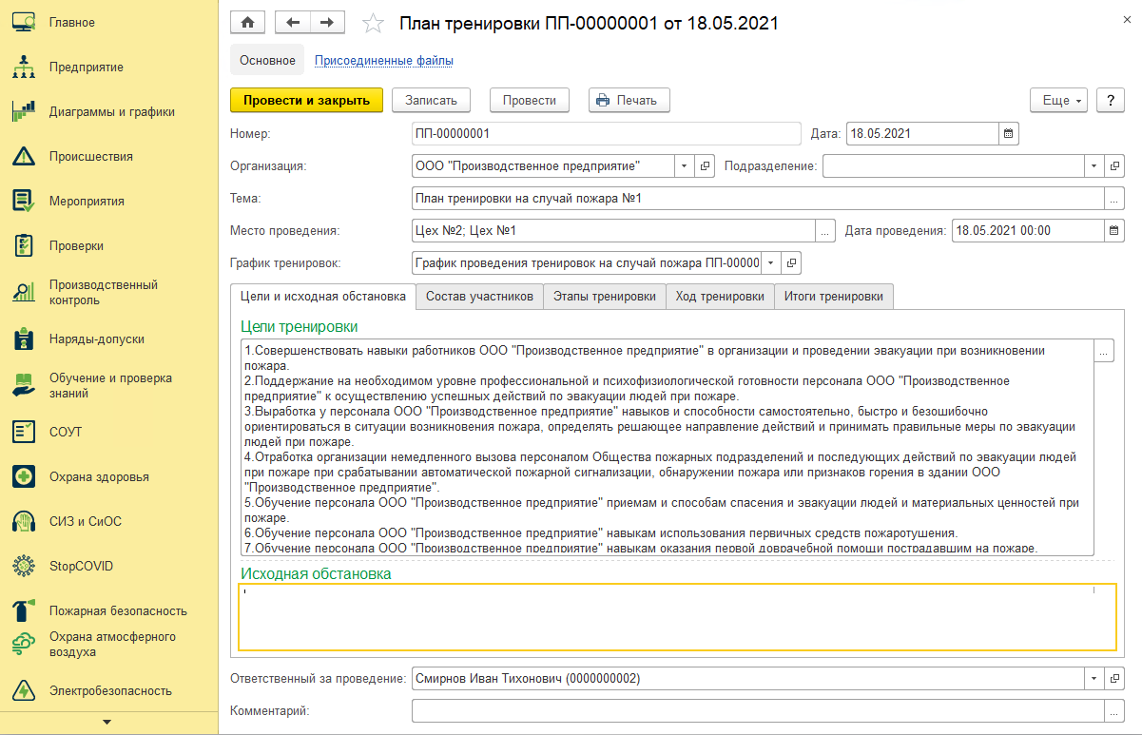The width and height of the screenshot is (1142, 735).
Task: Switch to Ход тренировки tab
Action: (x=720, y=296)
